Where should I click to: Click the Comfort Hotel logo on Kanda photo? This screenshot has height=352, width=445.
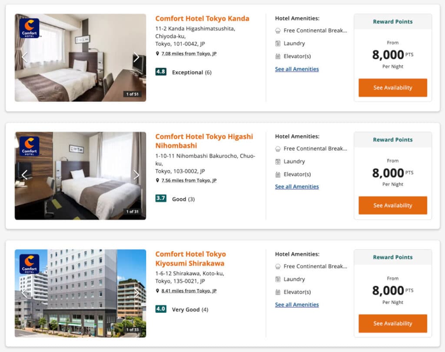pos(29,28)
